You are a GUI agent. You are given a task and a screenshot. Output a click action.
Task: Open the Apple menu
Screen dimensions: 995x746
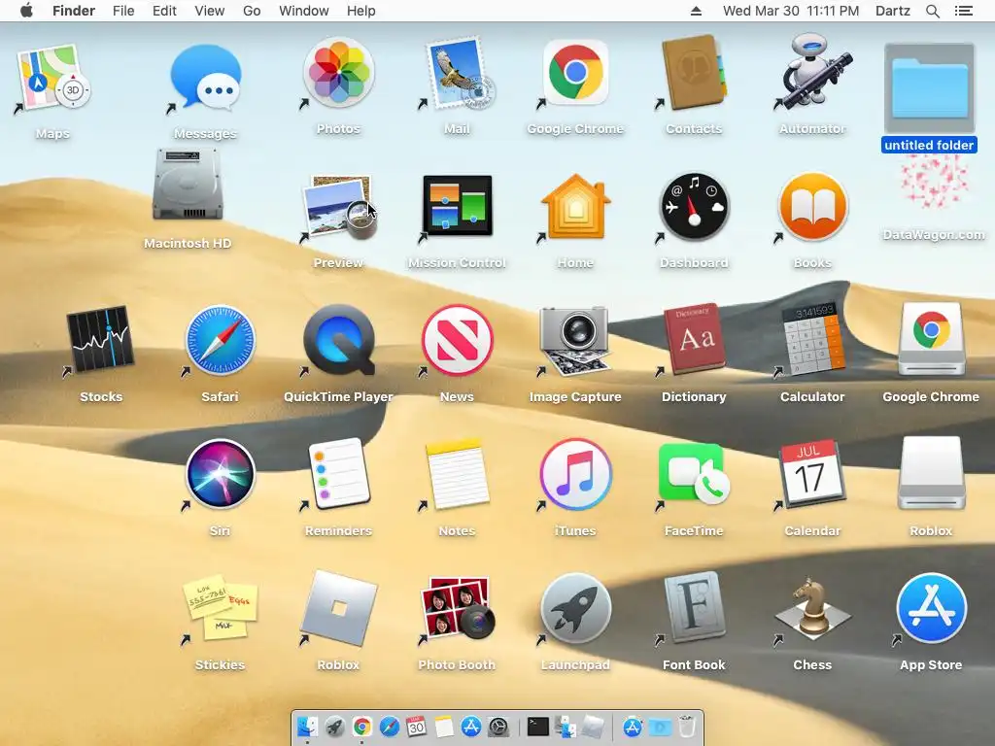pyautogui.click(x=26, y=11)
